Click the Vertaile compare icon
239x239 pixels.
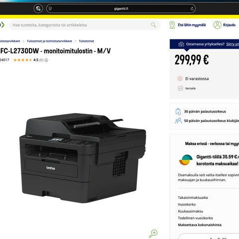pos(180,88)
